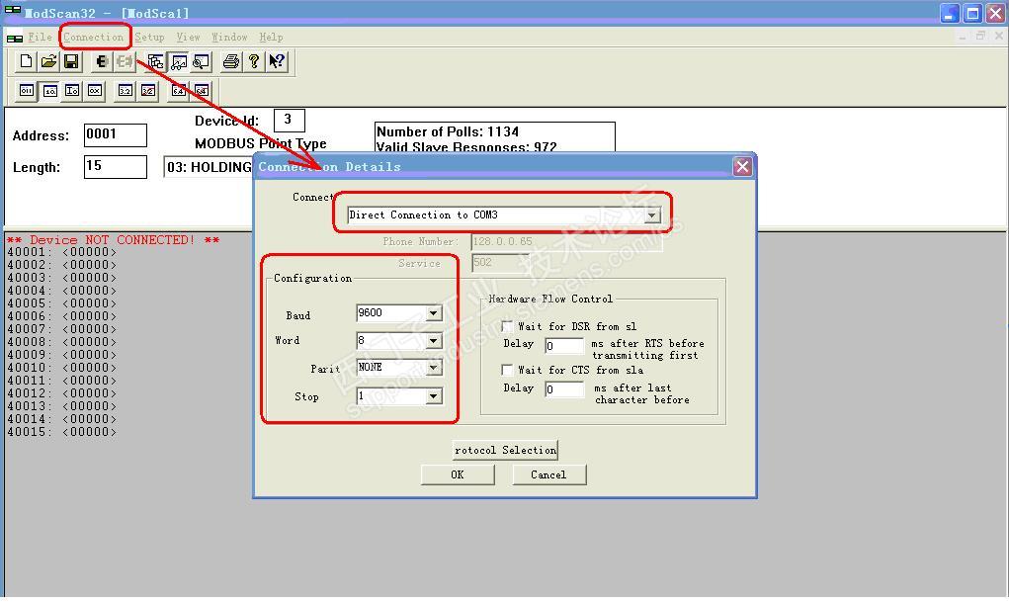Click the disabled Phone Number field
This screenshot has width=1009, height=602.
[x=567, y=241]
